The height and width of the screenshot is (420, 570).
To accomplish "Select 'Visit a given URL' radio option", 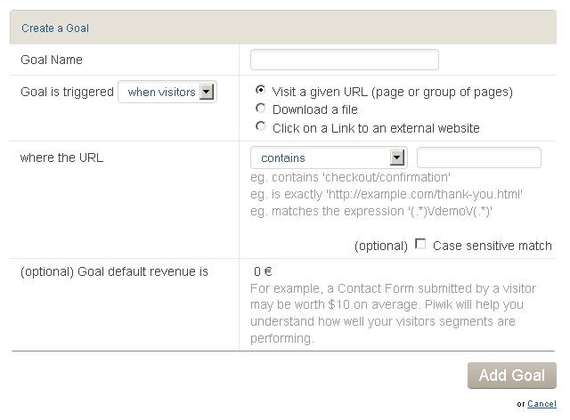I will pos(260,91).
